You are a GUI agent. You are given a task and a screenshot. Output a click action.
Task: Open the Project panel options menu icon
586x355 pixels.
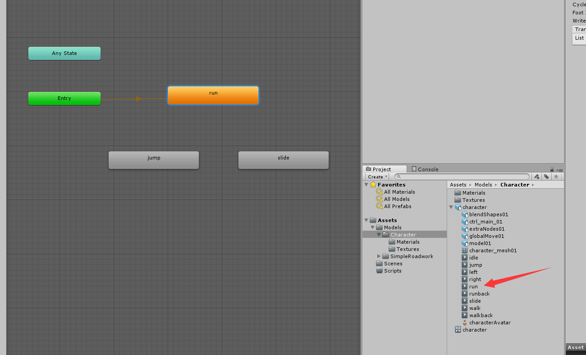coord(559,170)
